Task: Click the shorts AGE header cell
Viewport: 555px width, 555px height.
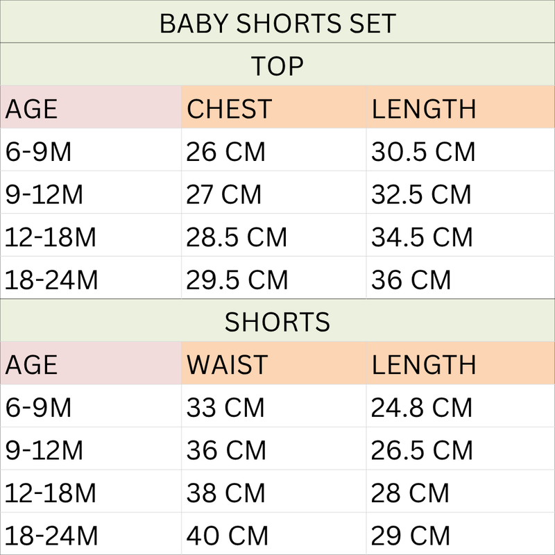Action: (91, 363)
